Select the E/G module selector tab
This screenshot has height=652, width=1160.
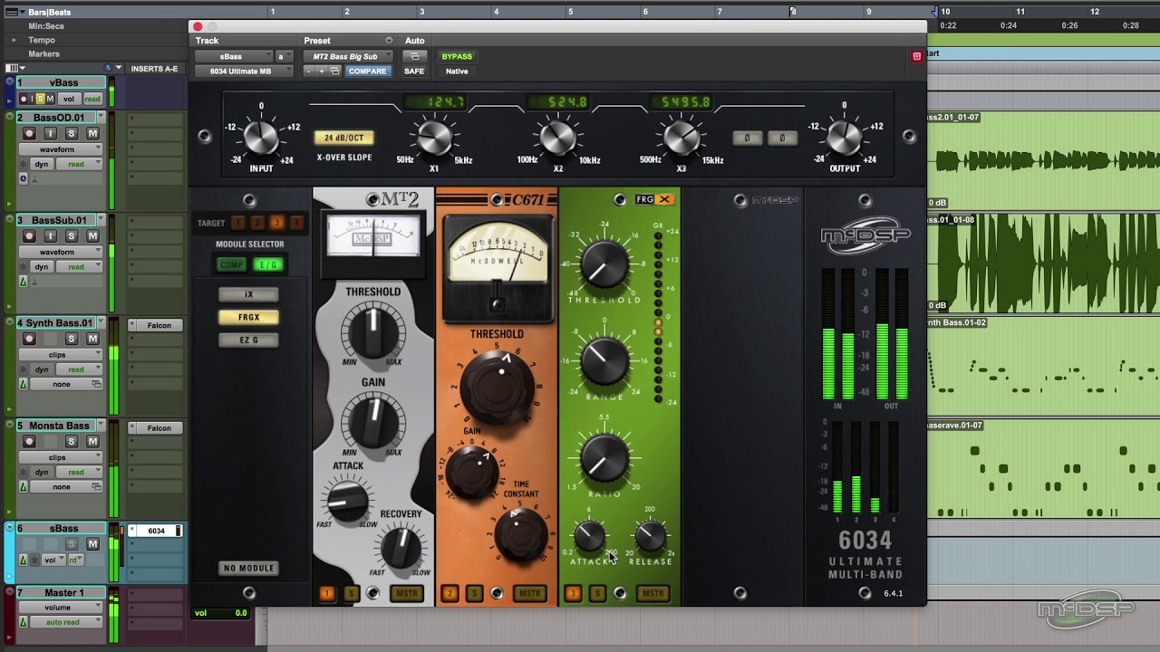267,264
